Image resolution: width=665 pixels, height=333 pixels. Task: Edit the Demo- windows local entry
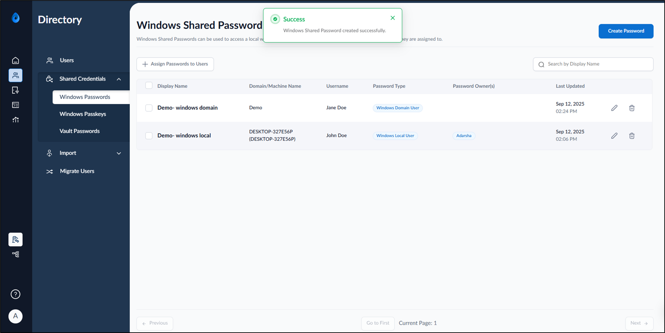tap(614, 136)
